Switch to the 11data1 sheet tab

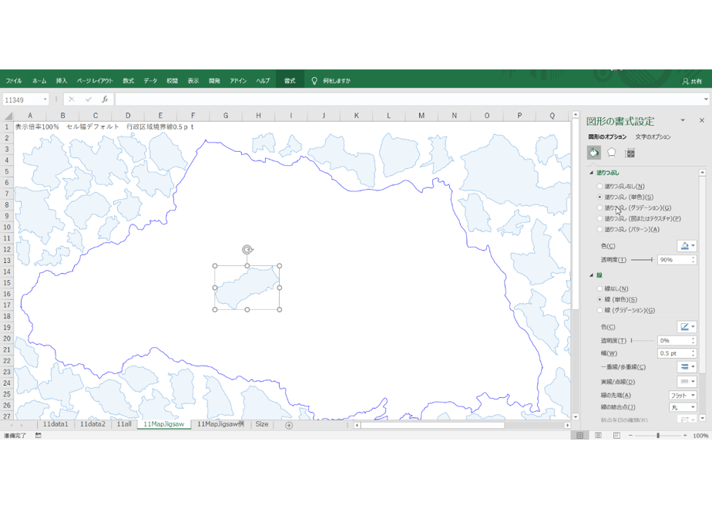[55, 424]
